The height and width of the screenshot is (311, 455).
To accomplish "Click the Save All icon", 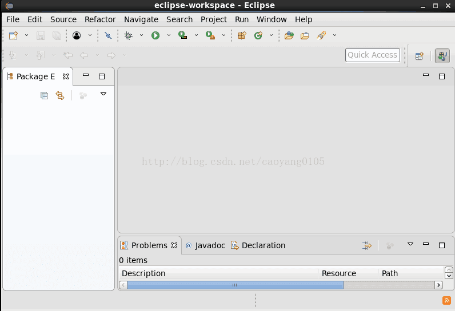I will (57, 35).
